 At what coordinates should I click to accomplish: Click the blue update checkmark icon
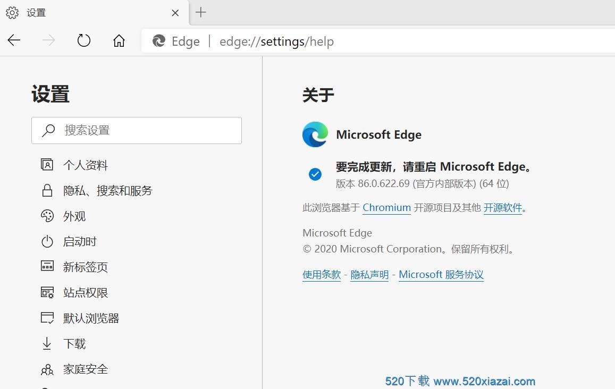(315, 174)
